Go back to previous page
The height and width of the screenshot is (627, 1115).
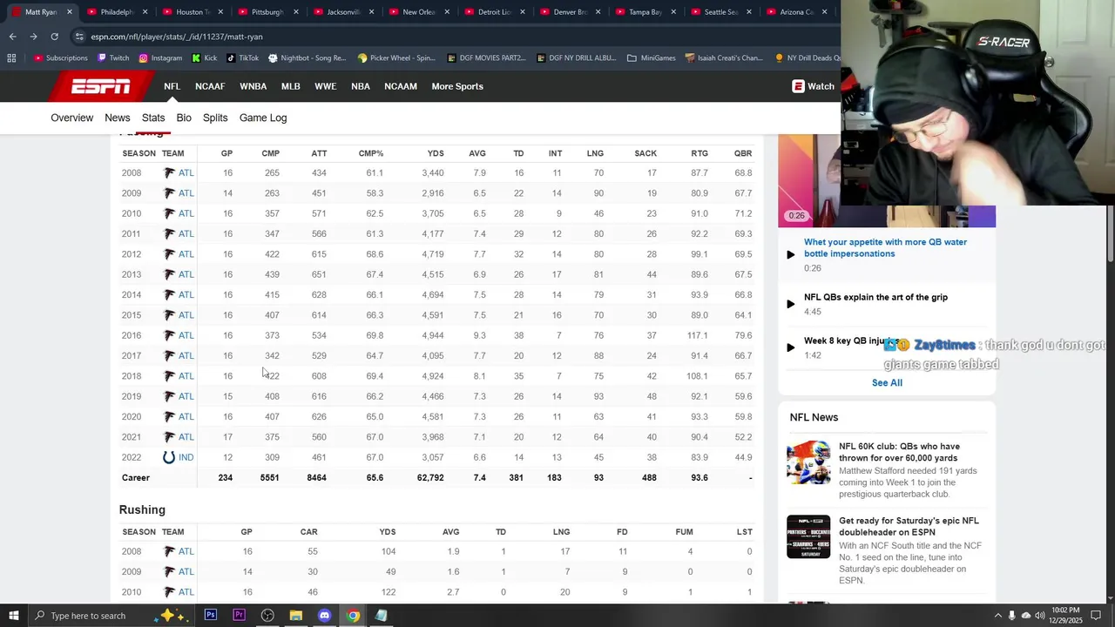(12, 37)
